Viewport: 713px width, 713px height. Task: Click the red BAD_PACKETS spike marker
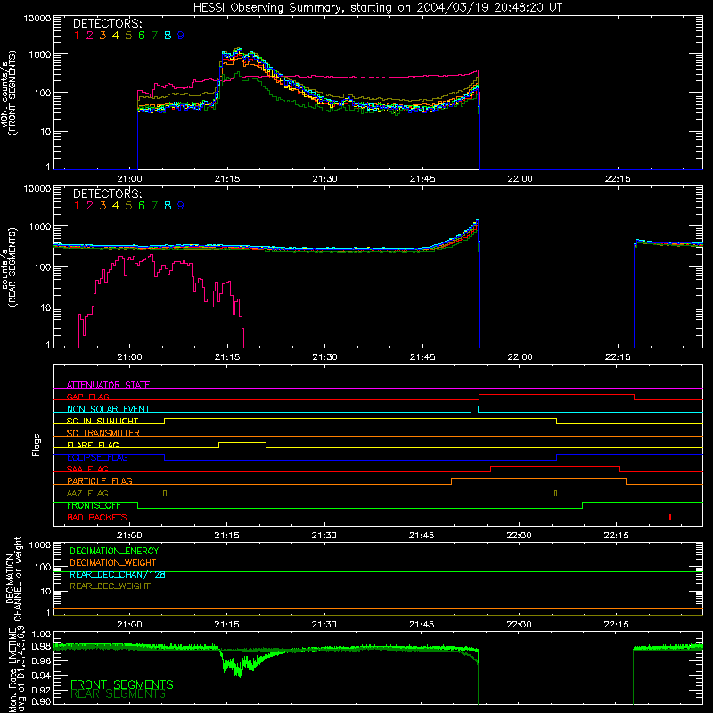pyautogui.click(x=670, y=517)
